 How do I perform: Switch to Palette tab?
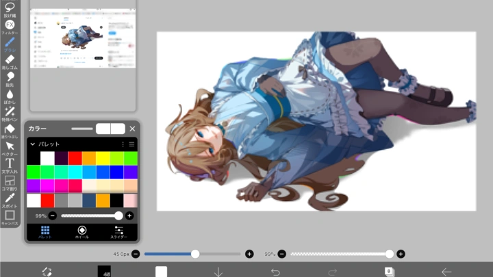45,233
